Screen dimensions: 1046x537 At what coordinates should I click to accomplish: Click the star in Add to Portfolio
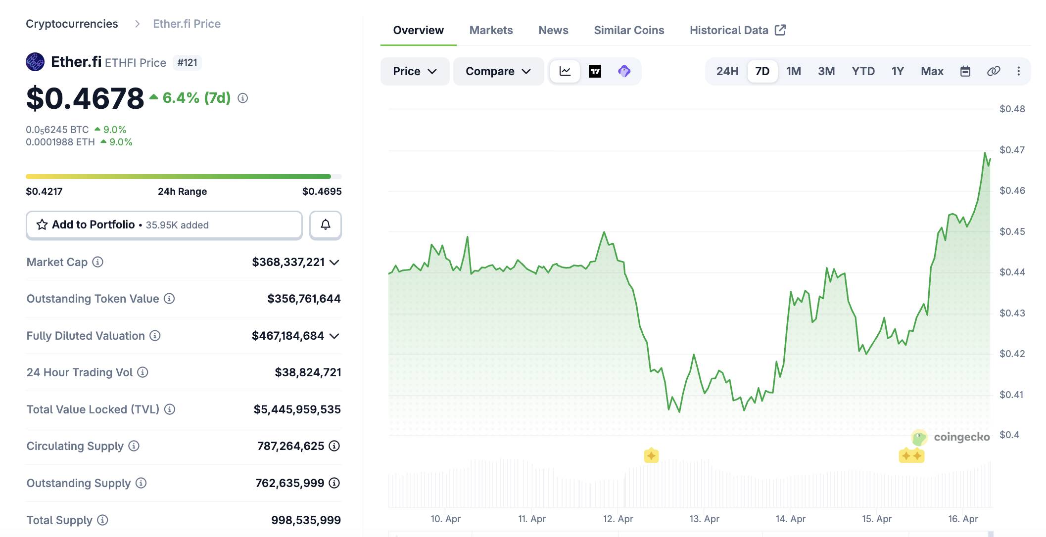[x=42, y=224]
